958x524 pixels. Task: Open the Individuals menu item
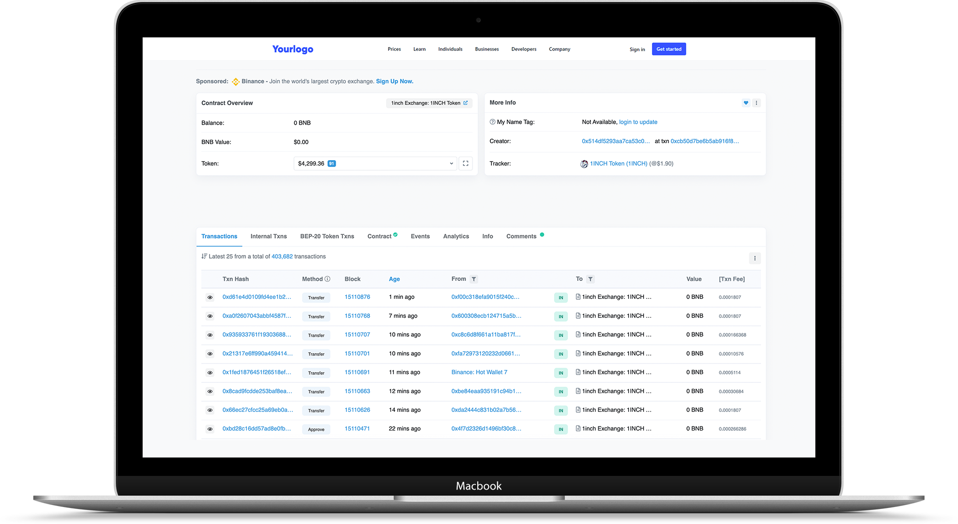point(450,49)
